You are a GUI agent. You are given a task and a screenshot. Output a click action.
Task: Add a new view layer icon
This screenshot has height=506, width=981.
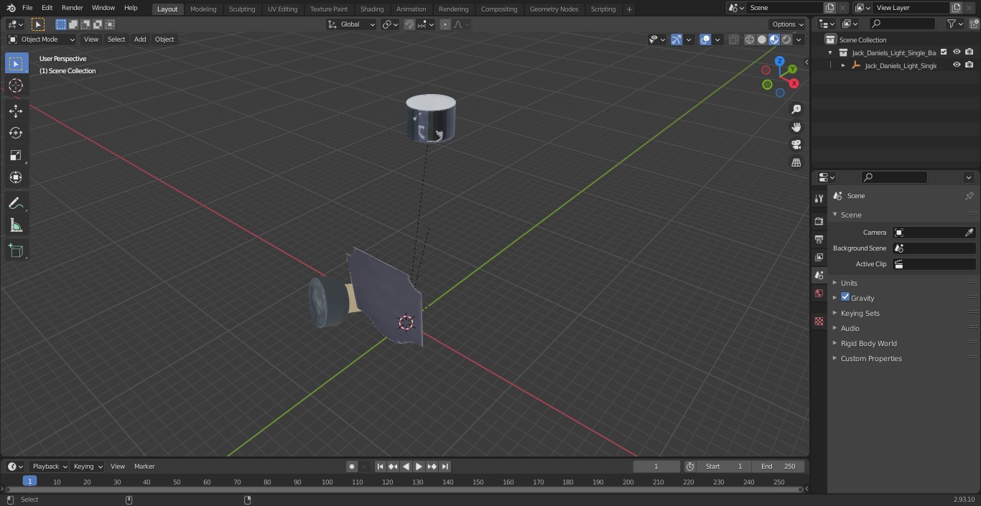tap(955, 8)
